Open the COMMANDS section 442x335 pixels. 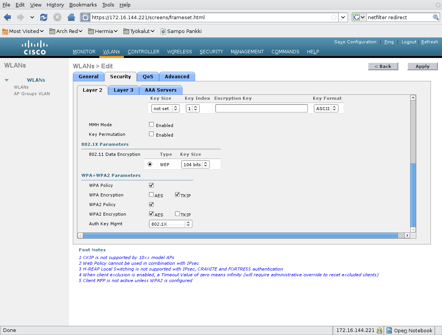tap(285, 52)
